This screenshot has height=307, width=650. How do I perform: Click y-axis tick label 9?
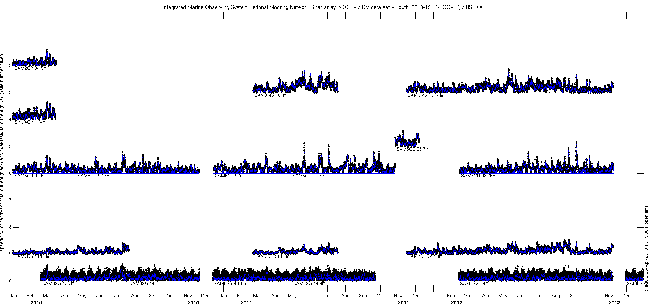10,254
